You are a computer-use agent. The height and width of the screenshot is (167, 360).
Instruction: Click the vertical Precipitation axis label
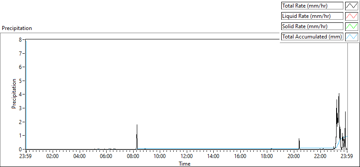pyautogui.click(x=14, y=94)
